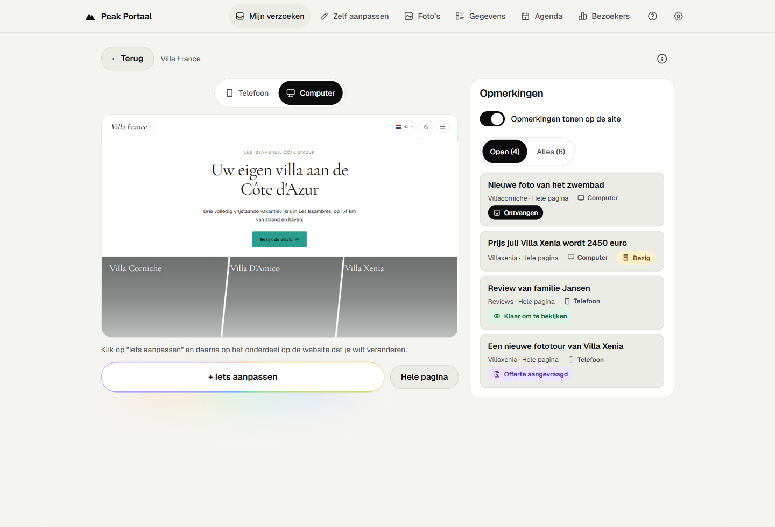
Task: Open the Nieuwe foto van het zwembad remark
Action: coord(572,200)
